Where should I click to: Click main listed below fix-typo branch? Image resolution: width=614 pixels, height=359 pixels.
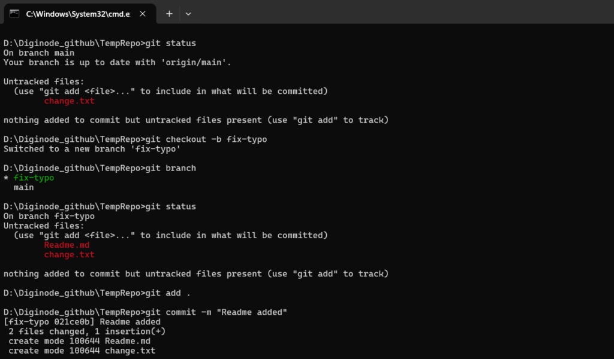24,187
